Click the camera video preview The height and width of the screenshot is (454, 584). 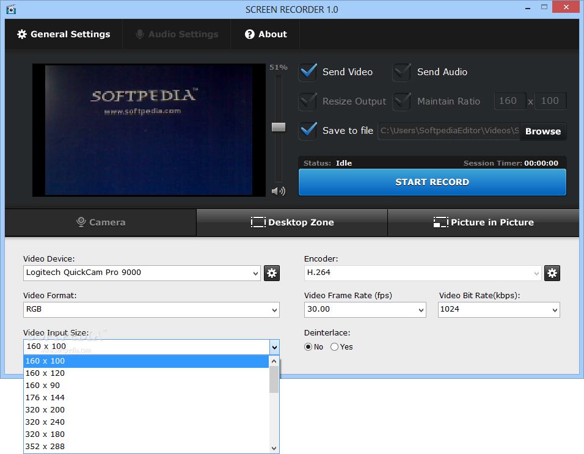[149, 130]
